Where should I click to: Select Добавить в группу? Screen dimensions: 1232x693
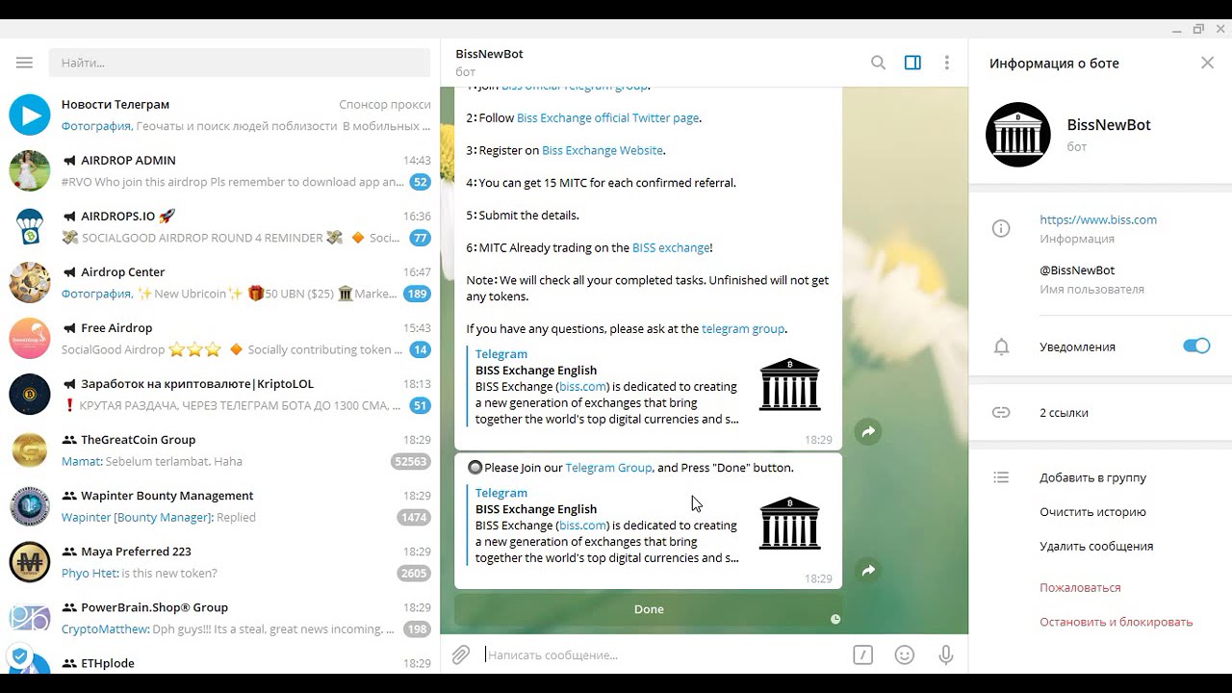tap(1092, 477)
